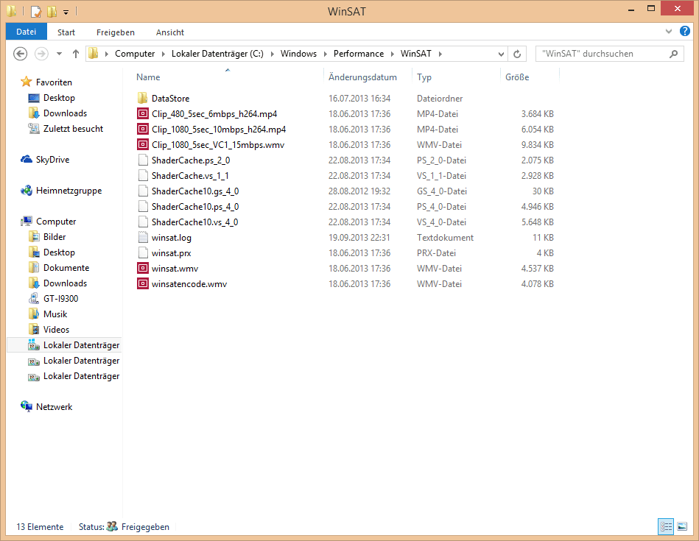
Task: Select the winsat.log file icon
Action: [143, 238]
